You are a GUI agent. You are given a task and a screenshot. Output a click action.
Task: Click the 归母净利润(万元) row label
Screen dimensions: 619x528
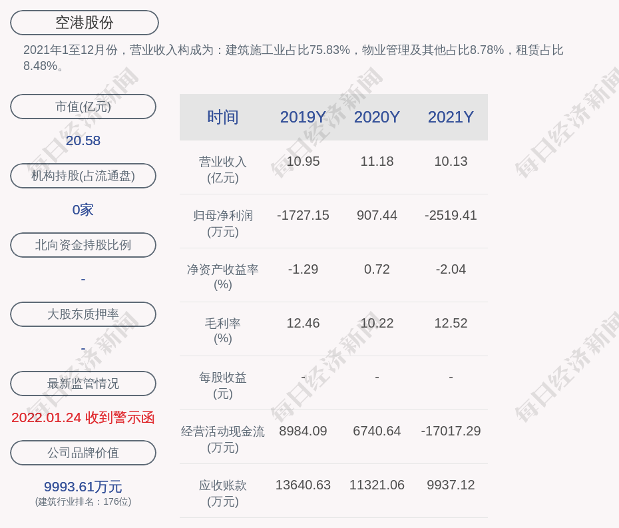click(x=223, y=224)
